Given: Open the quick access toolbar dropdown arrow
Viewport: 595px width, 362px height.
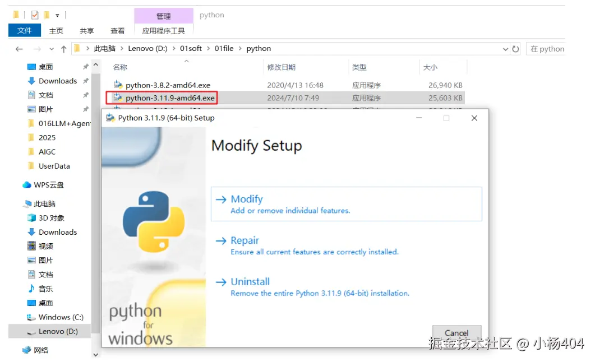Looking at the screenshot, I should point(57,16).
